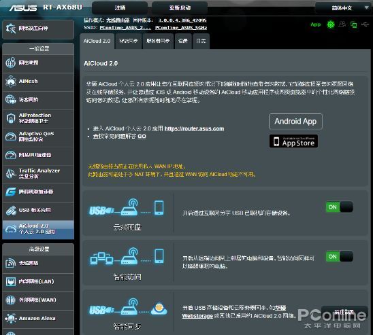Switch to the Smart Sync (智能同步) tab
Viewport: 373px width, 335px height.
(x=128, y=41)
